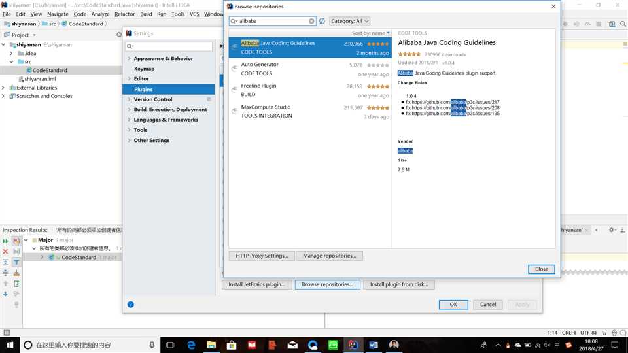
Task: Collapse the src folder in Project tree
Action: (11, 61)
